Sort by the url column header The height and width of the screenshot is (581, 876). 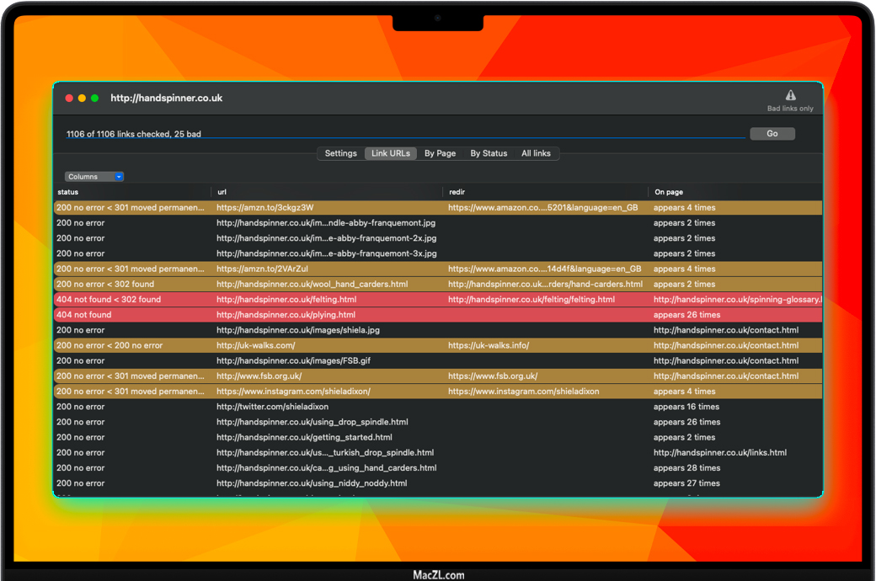[222, 192]
